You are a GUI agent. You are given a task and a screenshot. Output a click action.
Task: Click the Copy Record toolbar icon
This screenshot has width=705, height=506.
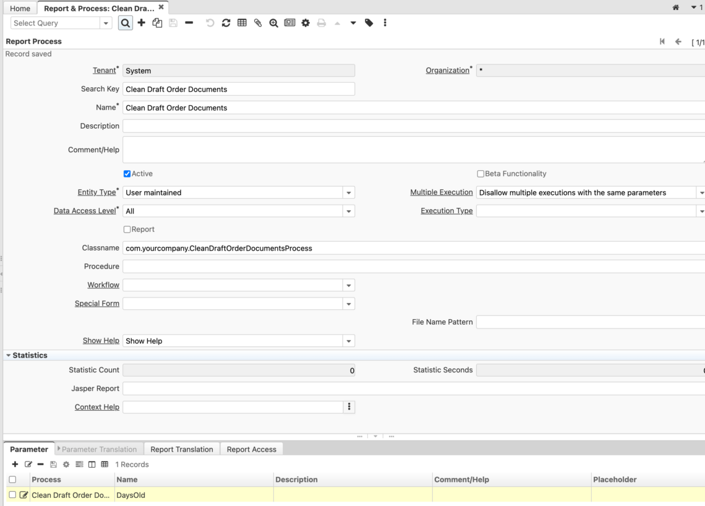[156, 22]
